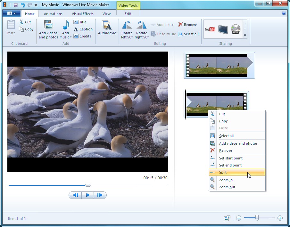The image size is (290, 227).
Task: Click Remove in the Editing group
Action: pyautogui.click(x=187, y=25)
